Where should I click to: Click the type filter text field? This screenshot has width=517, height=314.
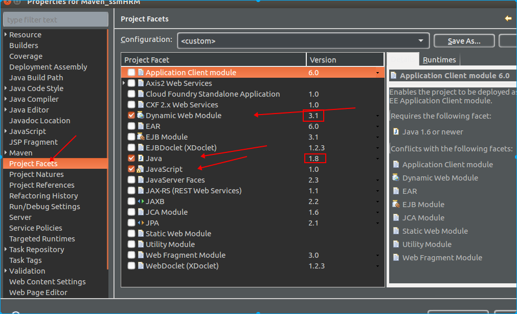pos(56,20)
